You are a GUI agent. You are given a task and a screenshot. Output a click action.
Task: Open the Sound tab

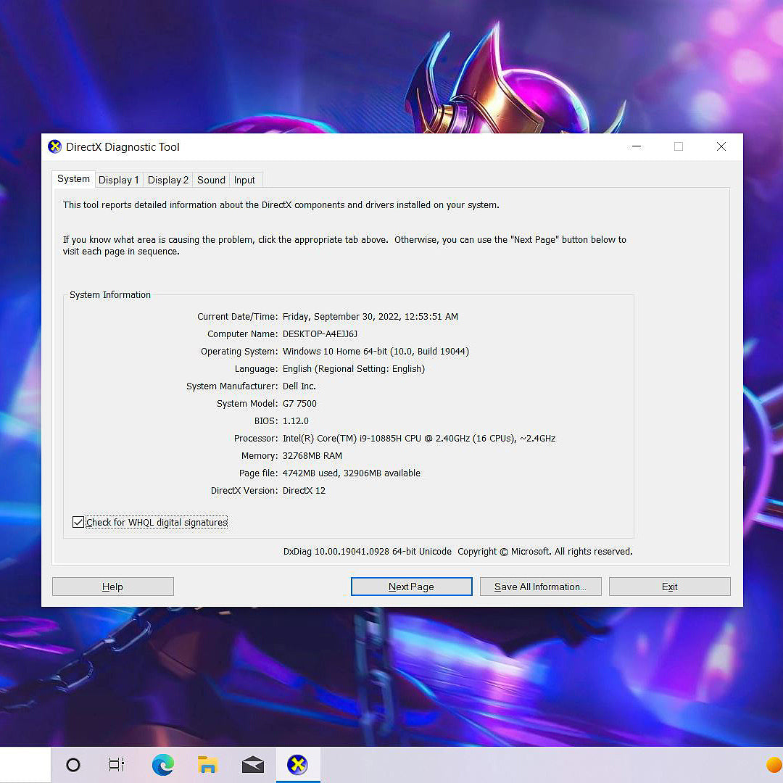[x=211, y=180]
